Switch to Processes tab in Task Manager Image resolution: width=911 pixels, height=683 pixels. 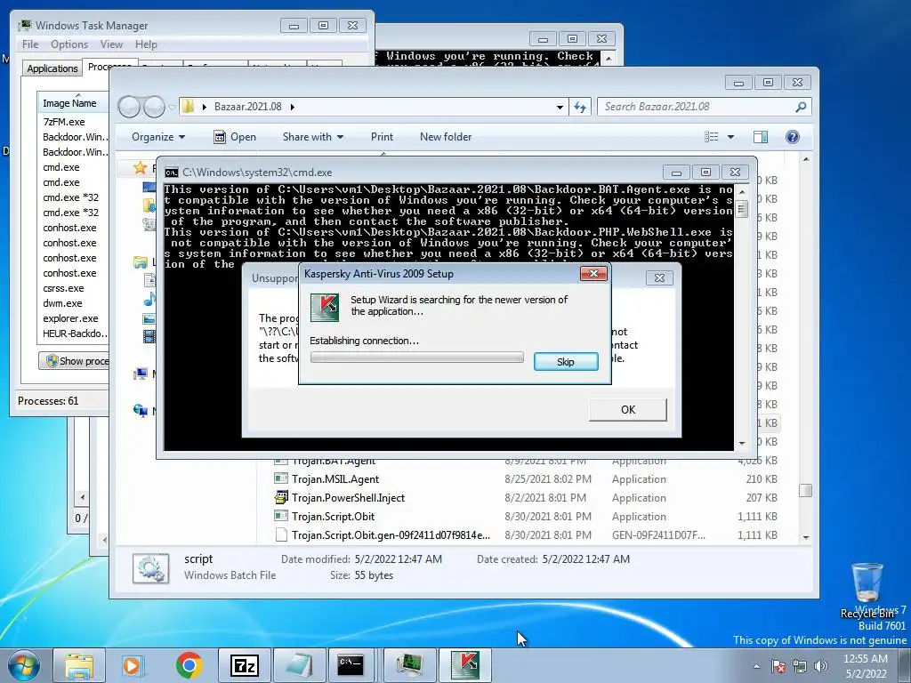tap(109, 66)
